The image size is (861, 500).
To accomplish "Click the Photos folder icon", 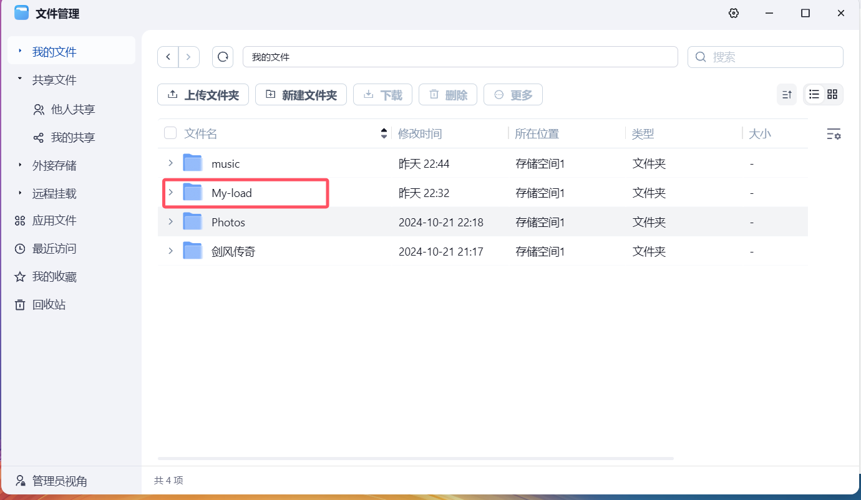I will pyautogui.click(x=193, y=221).
